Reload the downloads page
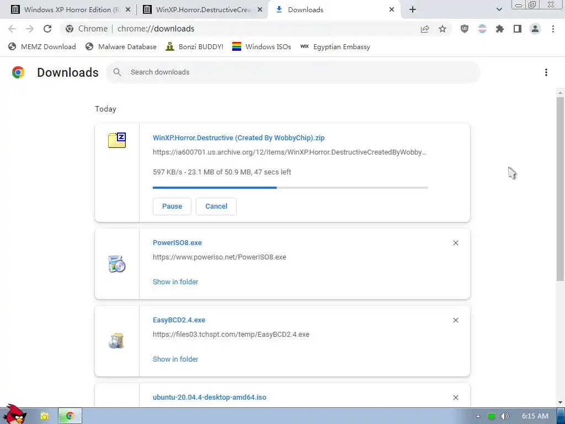 [x=47, y=29]
